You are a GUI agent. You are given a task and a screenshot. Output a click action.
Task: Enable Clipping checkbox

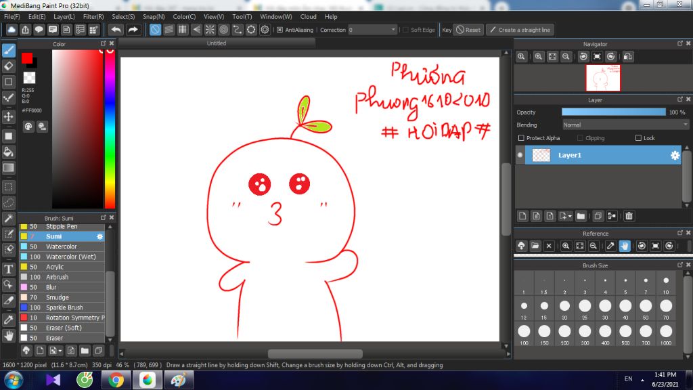580,138
